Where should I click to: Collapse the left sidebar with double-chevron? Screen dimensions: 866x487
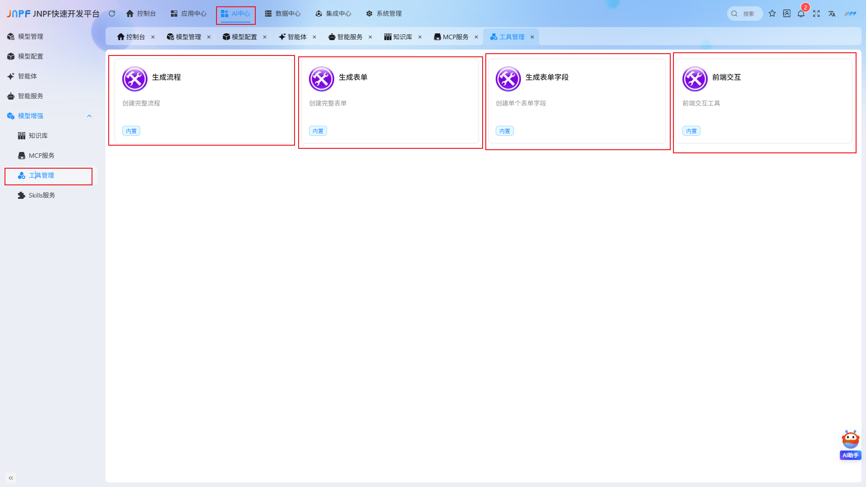click(11, 478)
